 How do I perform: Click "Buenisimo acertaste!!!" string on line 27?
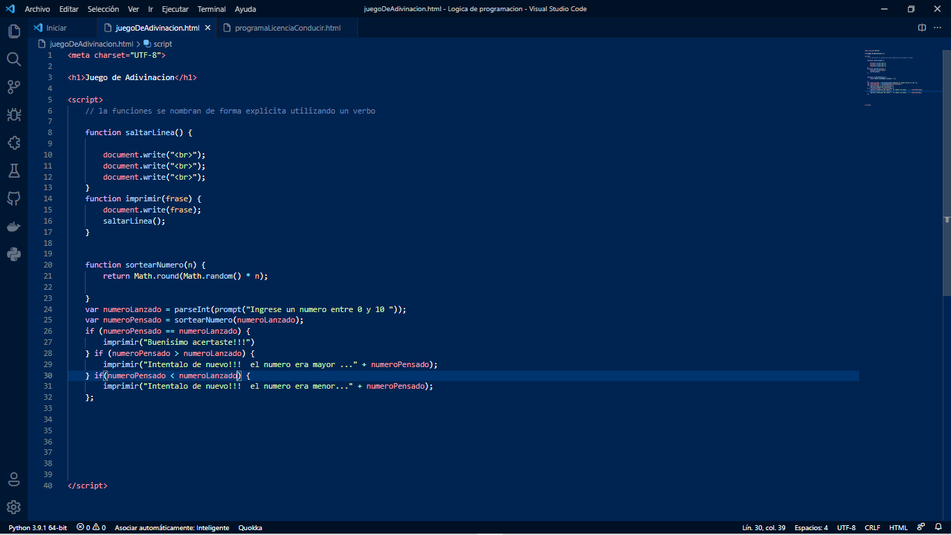(x=197, y=342)
